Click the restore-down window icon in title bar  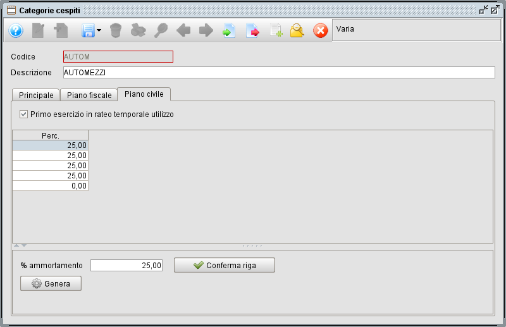tap(483, 10)
